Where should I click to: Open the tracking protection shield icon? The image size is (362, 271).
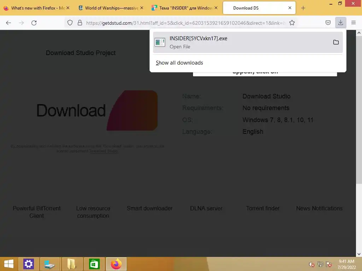(70, 23)
